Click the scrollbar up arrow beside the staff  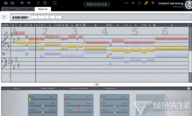(x=190, y=52)
